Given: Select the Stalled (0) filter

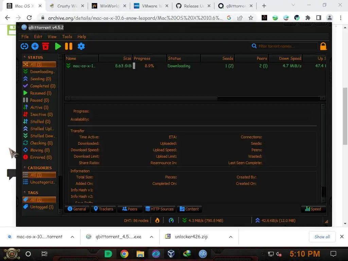Looking at the screenshot, I should pos(39,121).
